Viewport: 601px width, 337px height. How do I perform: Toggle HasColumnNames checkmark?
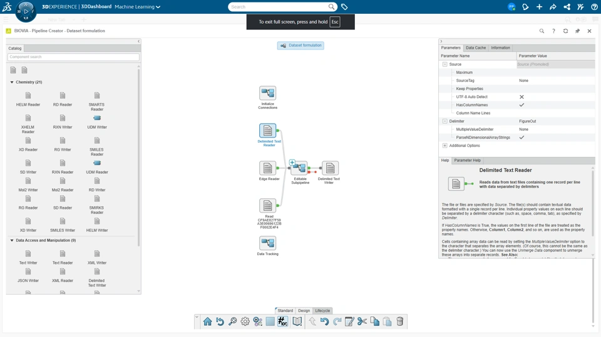521,105
